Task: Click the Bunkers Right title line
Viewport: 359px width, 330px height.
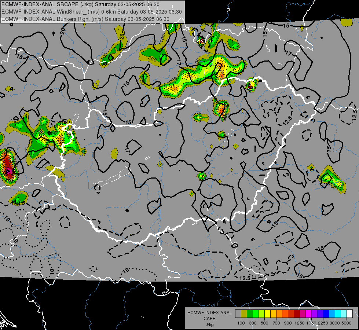Action: point(85,19)
